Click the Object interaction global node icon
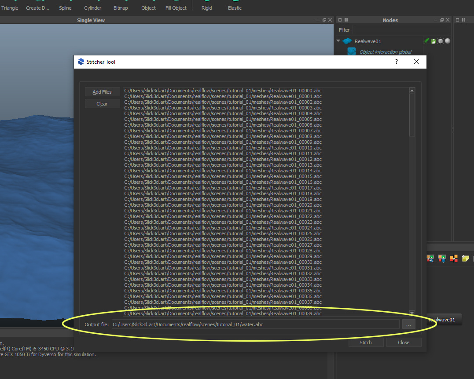 click(x=352, y=51)
